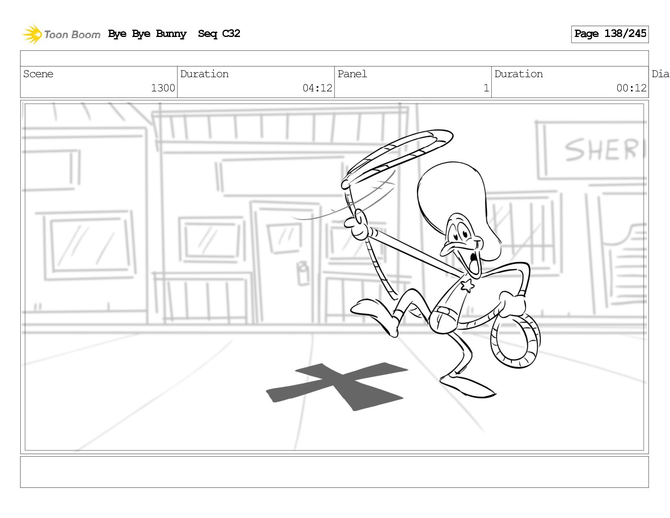Viewport: 670px width, 518px height.
Task: Select the panel duration value 00:12
Action: [x=631, y=88]
